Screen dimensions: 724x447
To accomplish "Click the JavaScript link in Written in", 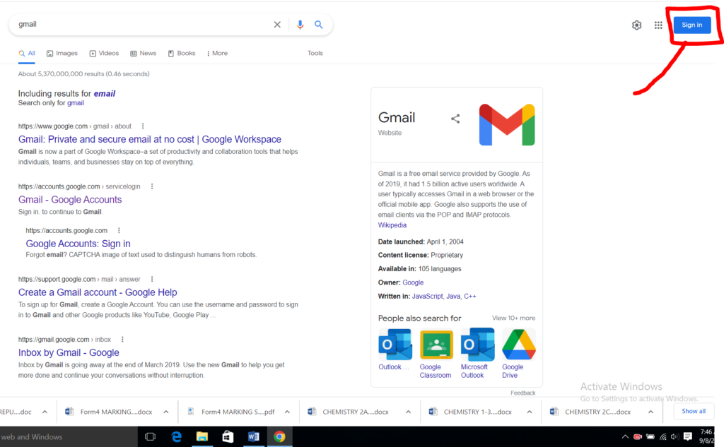I will point(427,296).
